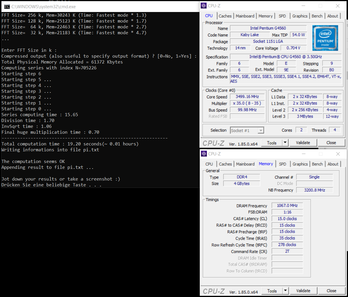
Task: Click Close button in lower CPU-Z window
Action: (331, 291)
